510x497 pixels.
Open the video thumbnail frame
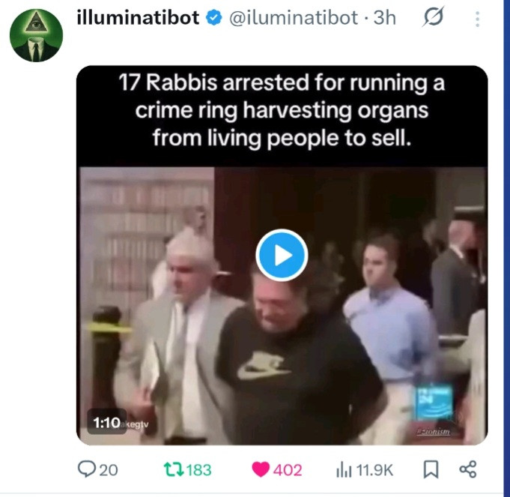pos(282,306)
